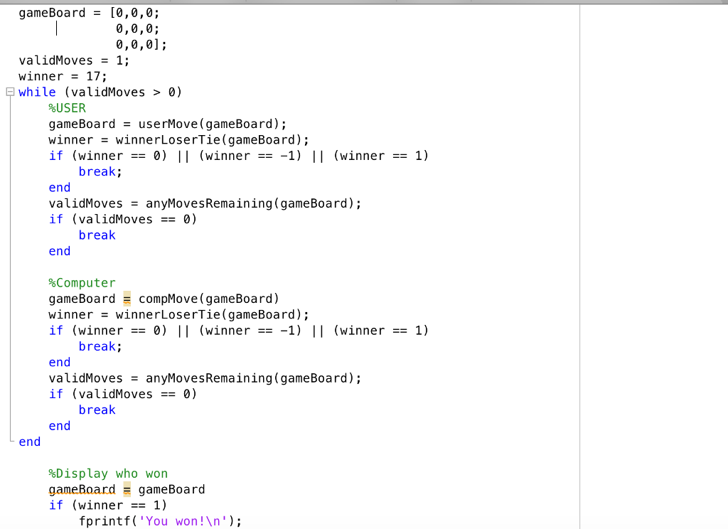Place cursor on the while keyword
The height and width of the screenshot is (529, 728).
coord(37,92)
